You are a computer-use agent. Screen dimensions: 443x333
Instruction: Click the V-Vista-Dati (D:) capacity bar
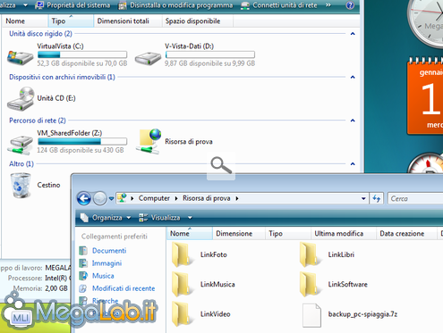coord(210,54)
